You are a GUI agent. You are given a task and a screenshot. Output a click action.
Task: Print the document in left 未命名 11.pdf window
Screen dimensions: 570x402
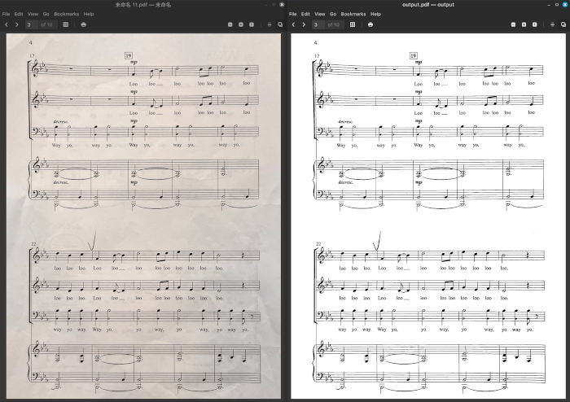[x=84, y=24]
